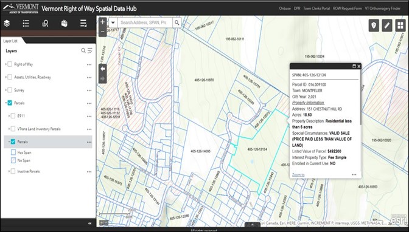Enable Assets, Utilities, Roadway layer checkbox
Viewport: 409px width, 232px height.
(10, 77)
